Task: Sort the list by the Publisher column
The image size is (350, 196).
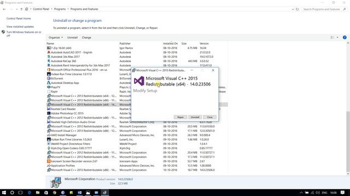Action: pos(125,44)
